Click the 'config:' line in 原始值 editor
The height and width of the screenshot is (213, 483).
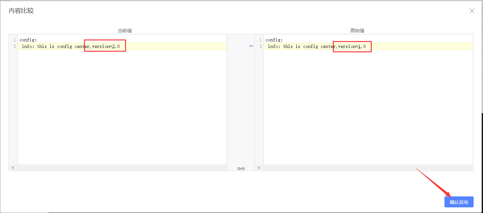368,40
